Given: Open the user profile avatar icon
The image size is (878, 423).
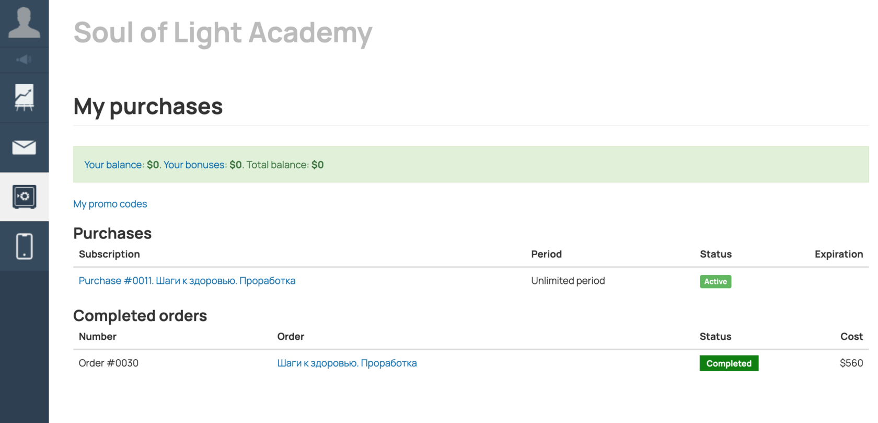Looking at the screenshot, I should 24,23.
